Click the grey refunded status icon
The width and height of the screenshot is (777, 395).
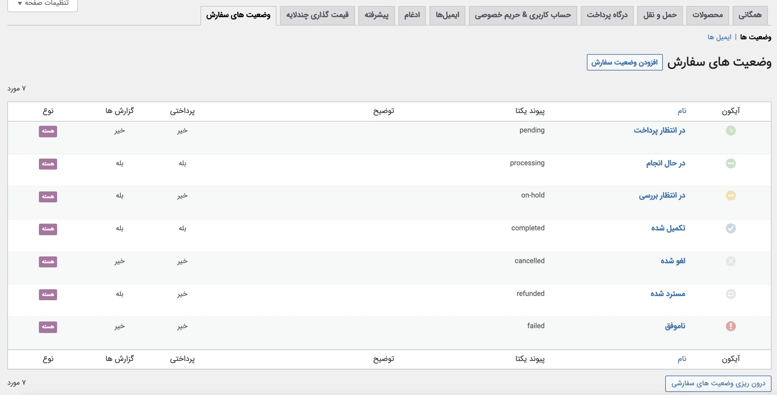coord(731,294)
